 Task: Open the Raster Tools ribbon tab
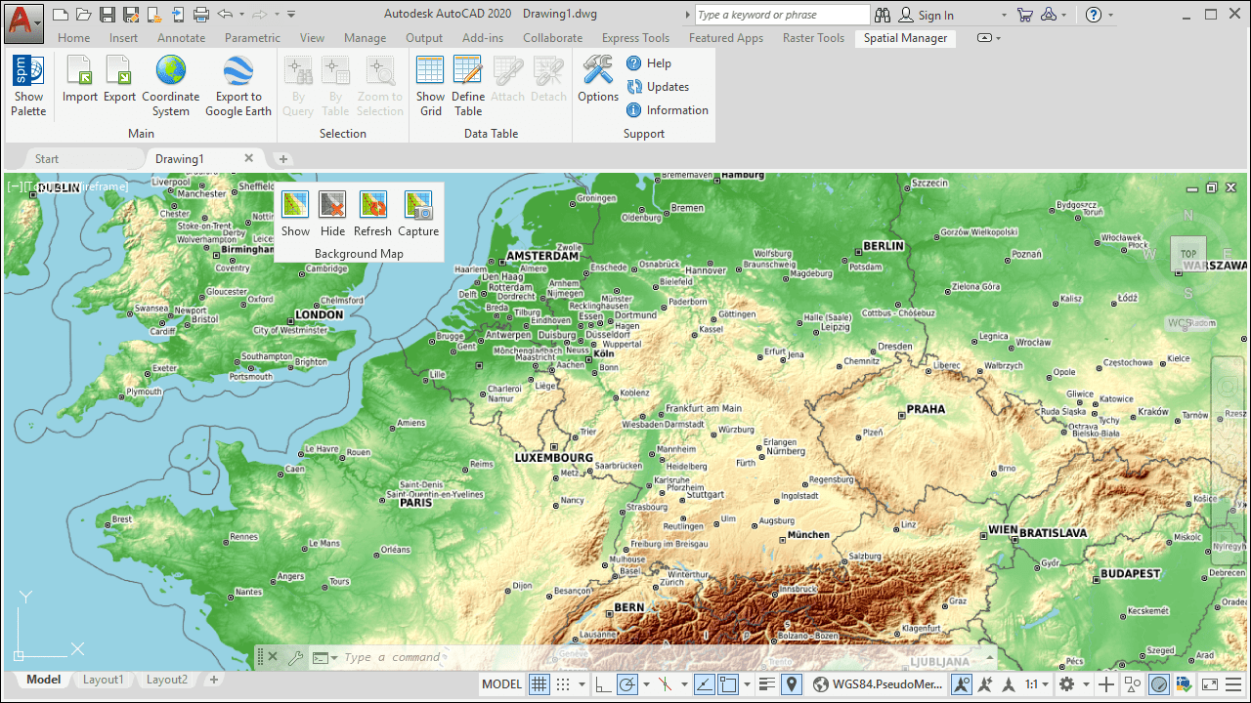(x=813, y=38)
